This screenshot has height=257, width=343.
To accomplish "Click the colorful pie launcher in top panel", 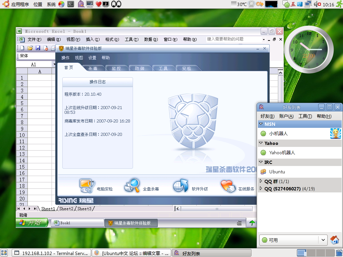I will (62, 4).
